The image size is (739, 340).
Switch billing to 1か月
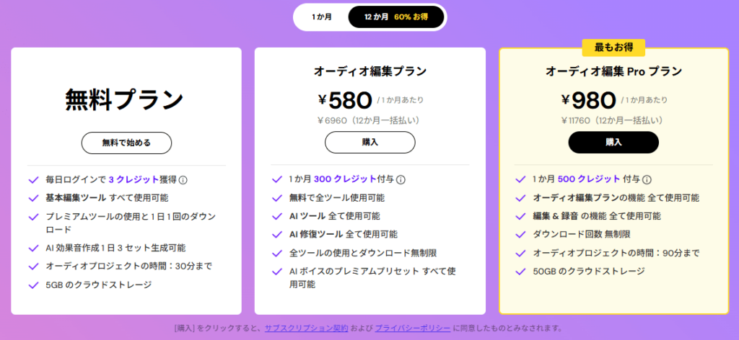(322, 17)
